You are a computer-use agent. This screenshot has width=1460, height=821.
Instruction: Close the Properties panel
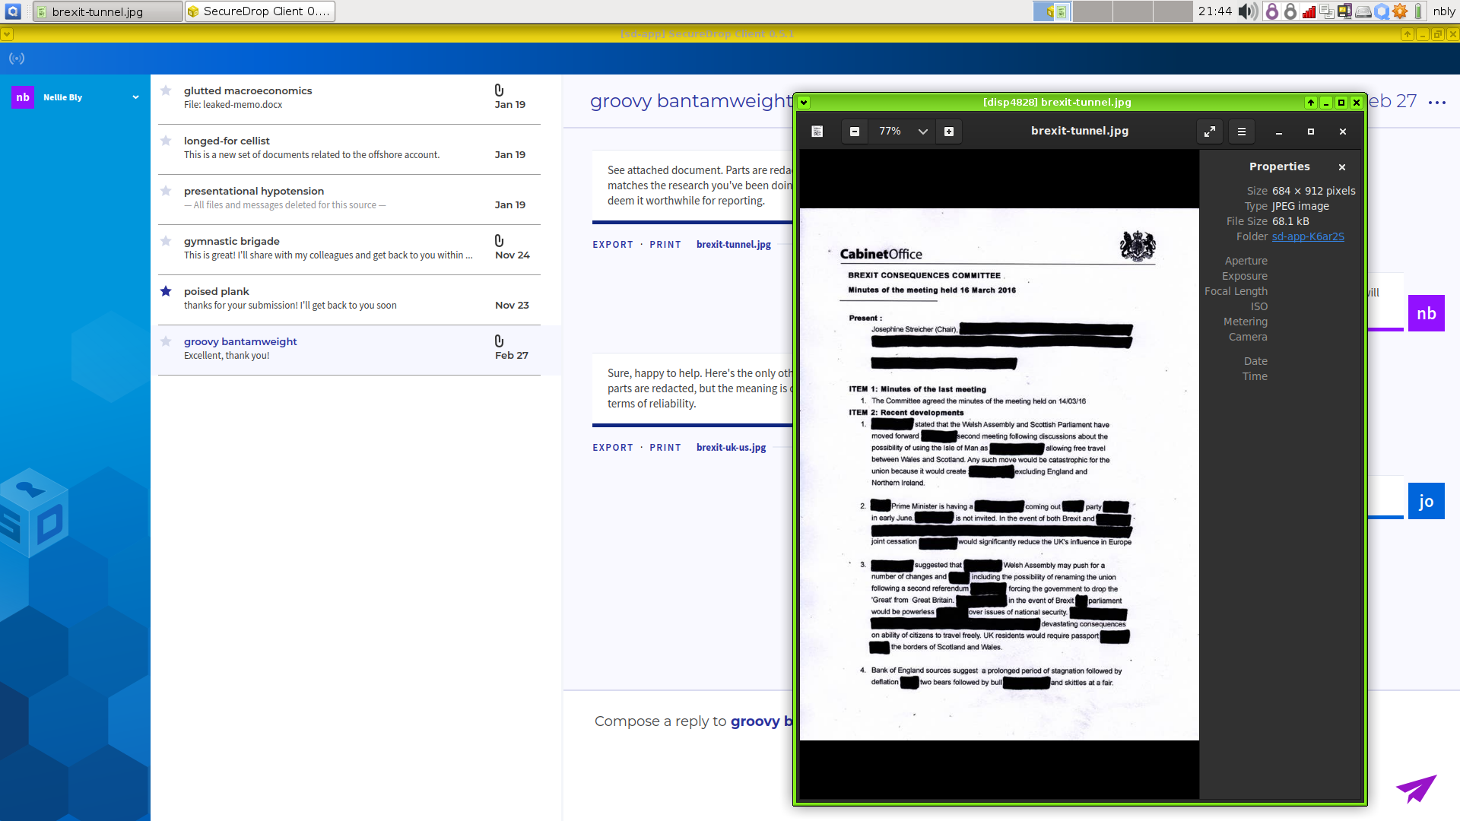click(1342, 167)
